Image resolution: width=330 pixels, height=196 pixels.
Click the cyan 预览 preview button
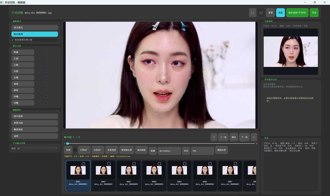[x=280, y=13]
